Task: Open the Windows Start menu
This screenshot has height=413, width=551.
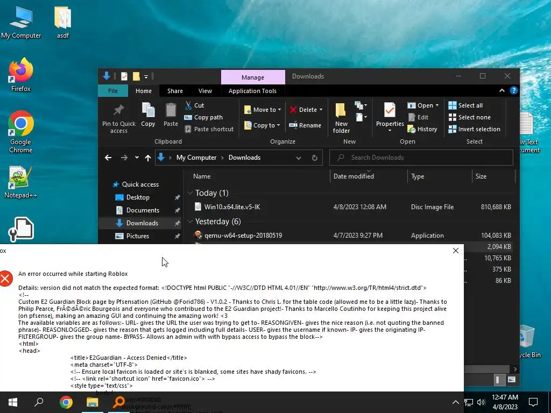Action: [x=13, y=402]
